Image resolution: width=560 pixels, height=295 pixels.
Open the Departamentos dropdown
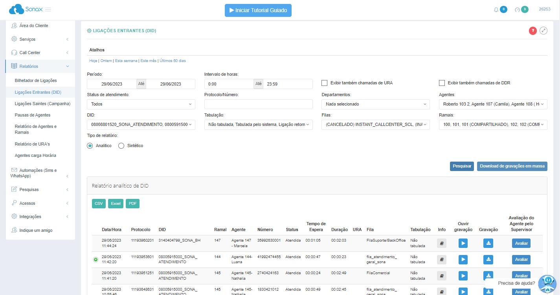click(x=375, y=104)
